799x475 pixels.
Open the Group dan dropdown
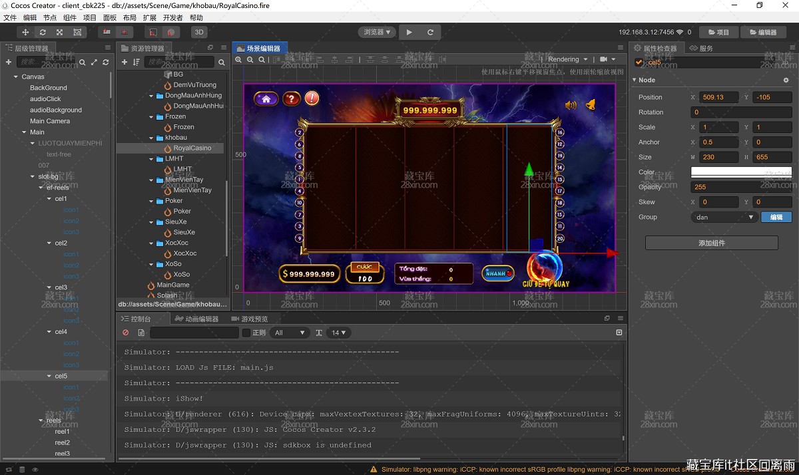724,217
